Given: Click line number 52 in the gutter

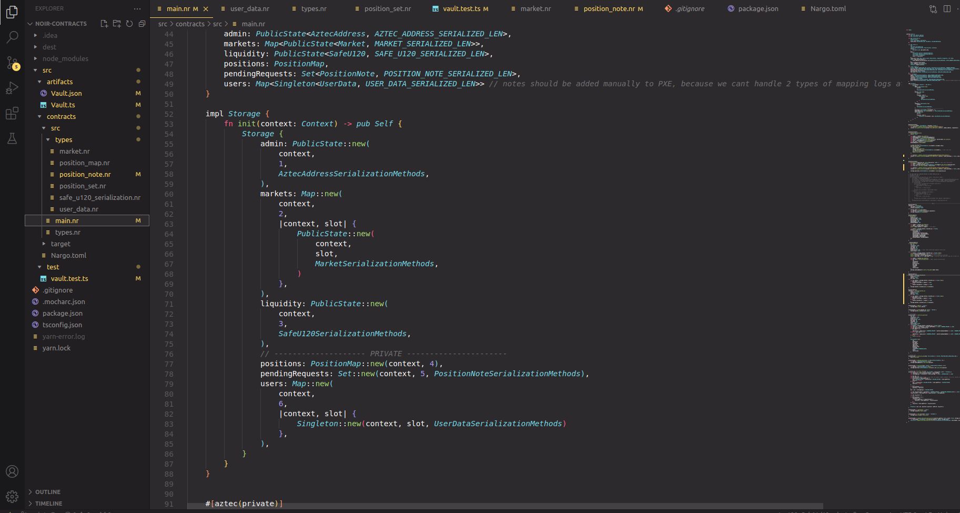Looking at the screenshot, I should coord(168,114).
